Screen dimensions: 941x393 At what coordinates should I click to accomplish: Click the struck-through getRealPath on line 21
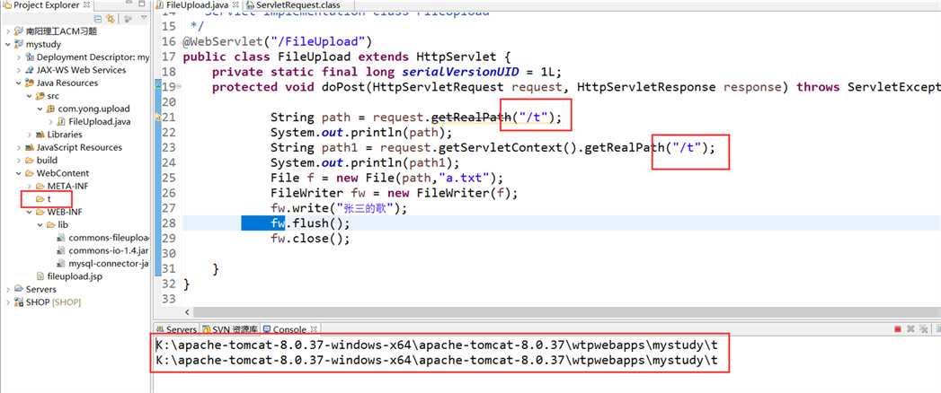click(471, 118)
